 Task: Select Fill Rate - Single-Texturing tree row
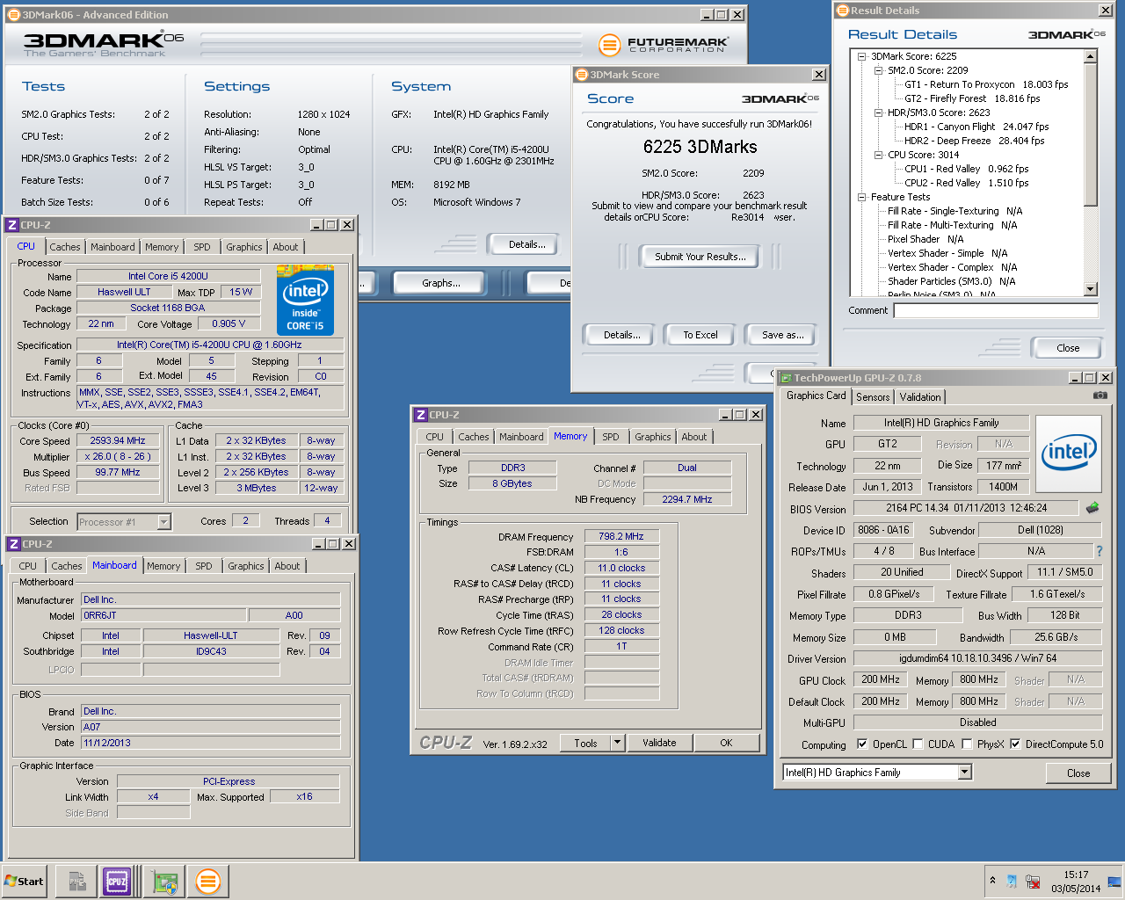[x=954, y=211]
